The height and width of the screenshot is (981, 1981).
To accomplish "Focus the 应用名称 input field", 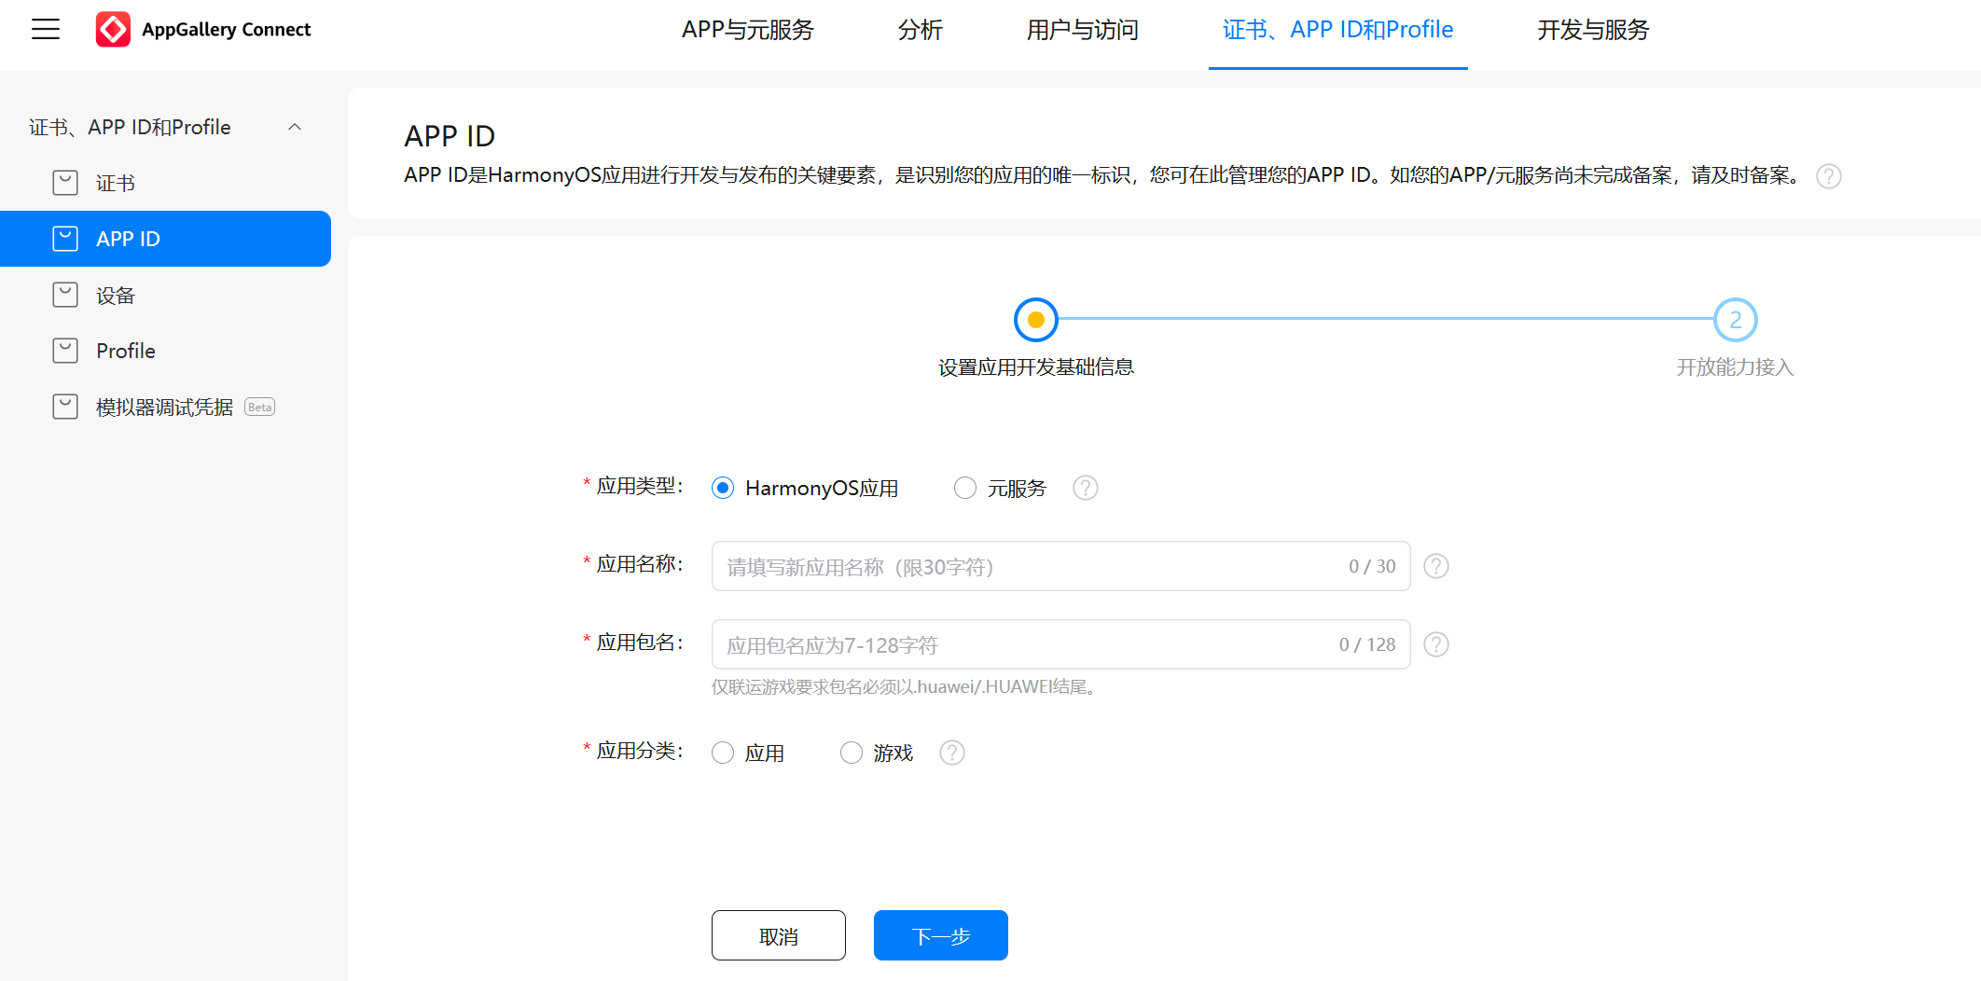I will (1026, 566).
